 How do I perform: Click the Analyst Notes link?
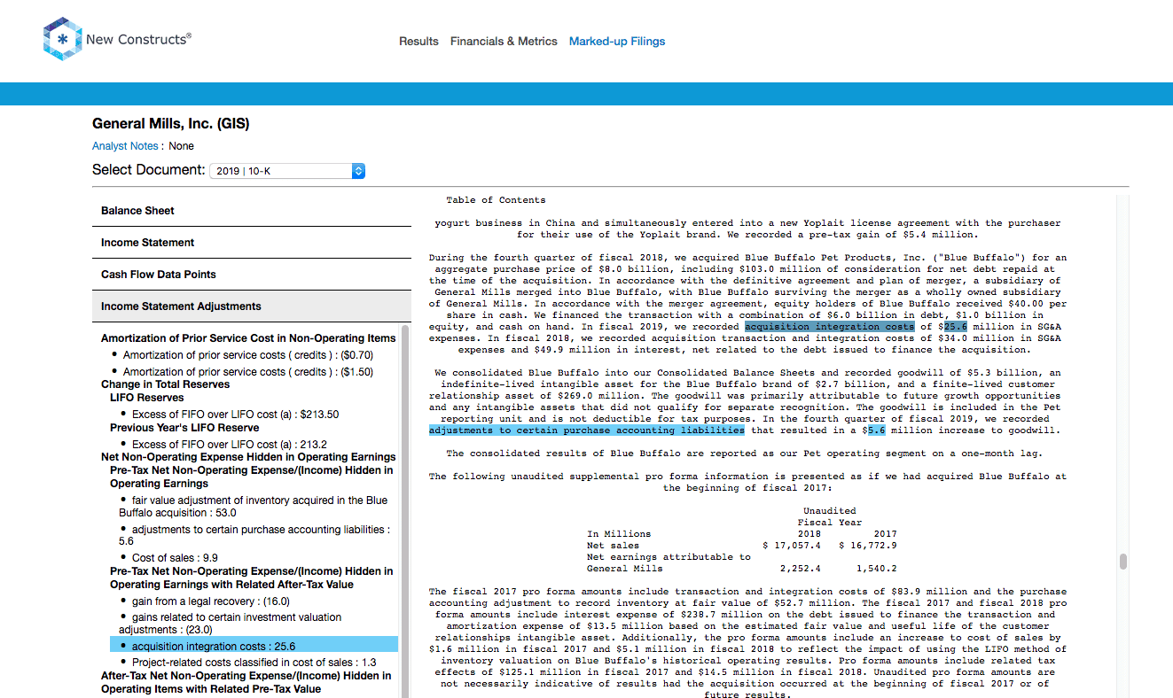[x=125, y=146]
